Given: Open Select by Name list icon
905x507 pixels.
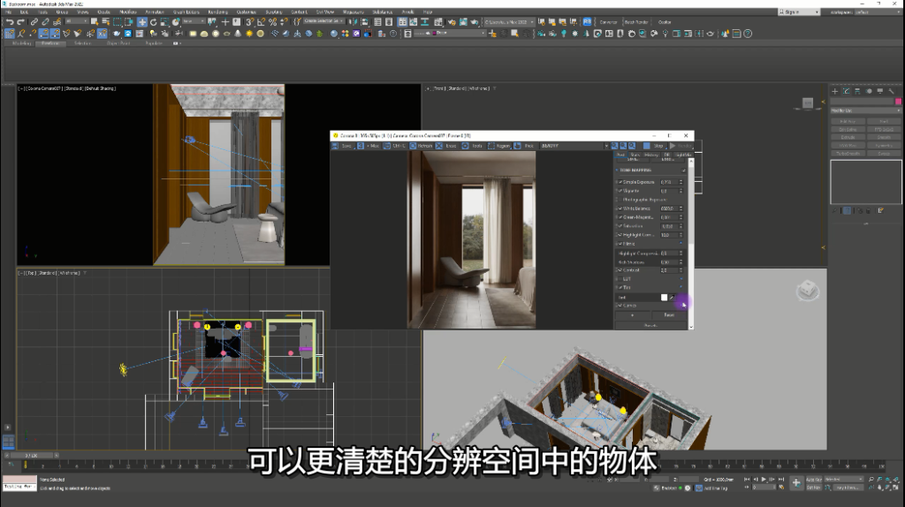Looking at the screenshot, I should (x=106, y=22).
